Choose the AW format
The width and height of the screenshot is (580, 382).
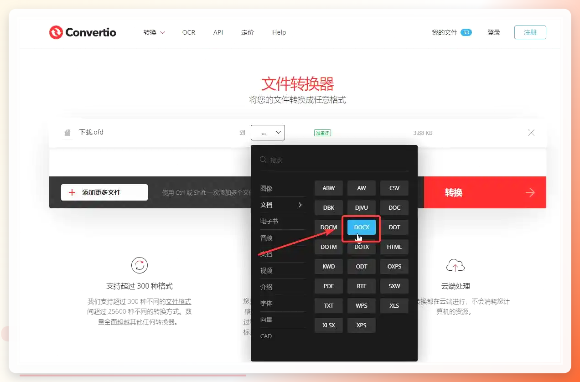(362, 188)
